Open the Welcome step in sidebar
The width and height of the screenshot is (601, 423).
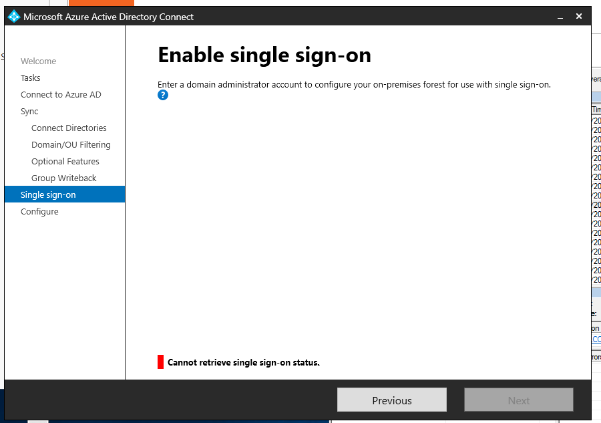coord(38,61)
